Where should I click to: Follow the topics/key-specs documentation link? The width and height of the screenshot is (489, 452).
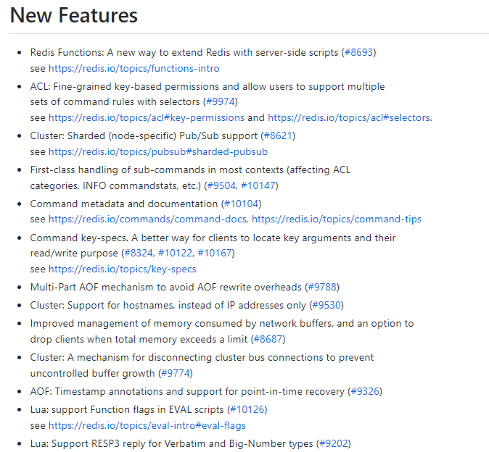123,269
